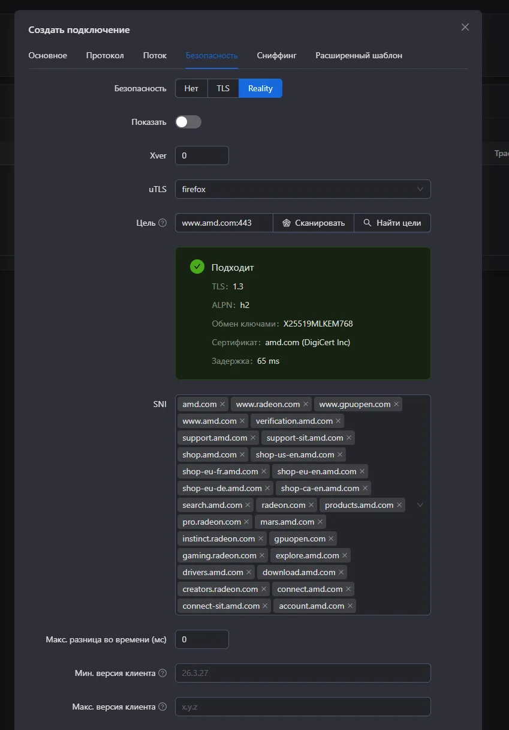Click Макс. версия клиента input
This screenshot has width=509, height=730.
(303, 707)
